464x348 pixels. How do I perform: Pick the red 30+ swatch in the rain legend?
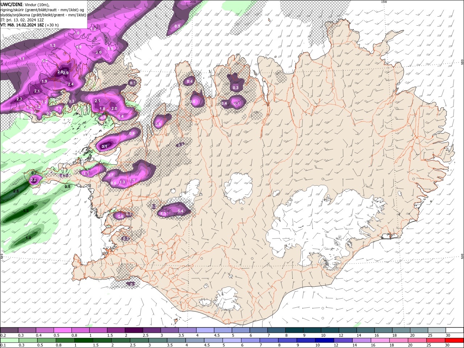pos(455,340)
